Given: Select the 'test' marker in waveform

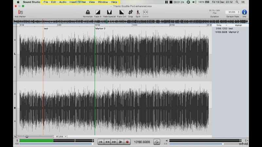Looking at the screenshot, I should point(46,28).
